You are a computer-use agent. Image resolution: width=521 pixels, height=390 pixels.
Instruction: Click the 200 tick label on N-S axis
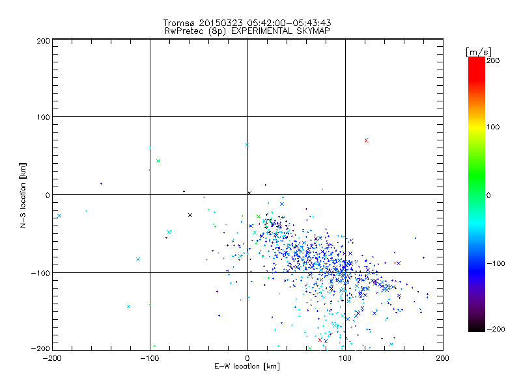43,42
